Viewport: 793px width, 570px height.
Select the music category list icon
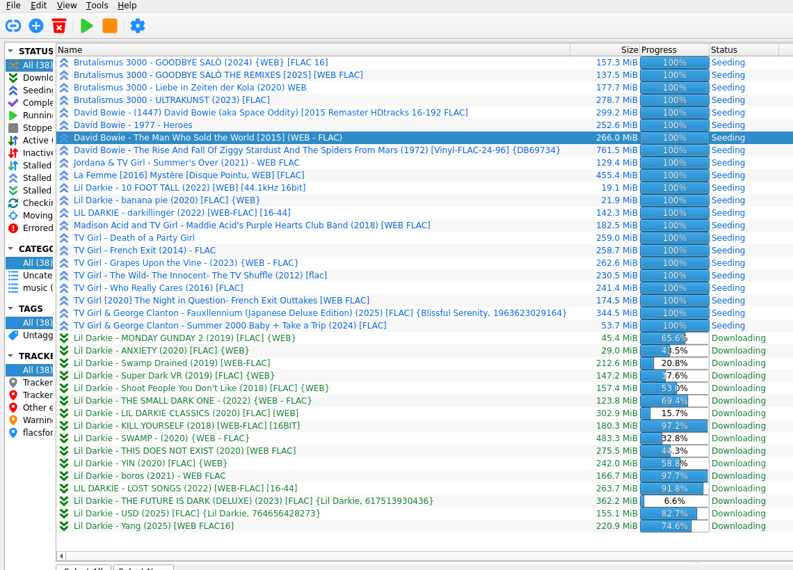[x=13, y=288]
